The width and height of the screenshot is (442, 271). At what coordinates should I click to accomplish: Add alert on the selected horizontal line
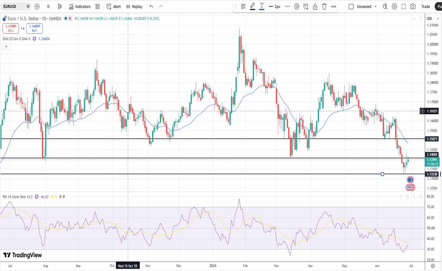point(306,6)
